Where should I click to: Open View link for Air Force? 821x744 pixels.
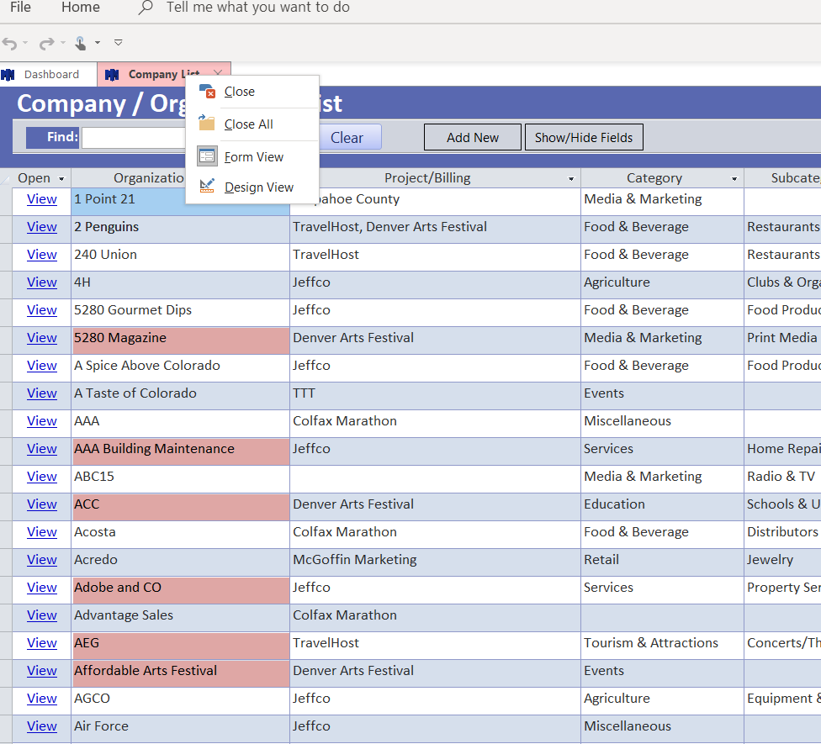(x=42, y=726)
